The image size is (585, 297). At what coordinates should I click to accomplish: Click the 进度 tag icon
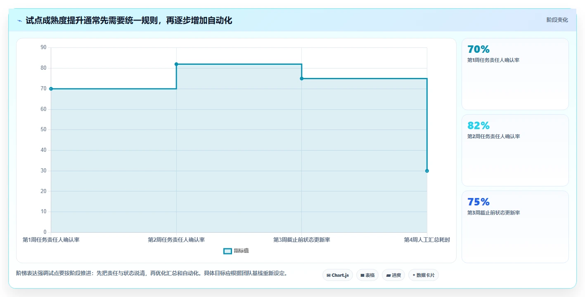tap(388, 275)
